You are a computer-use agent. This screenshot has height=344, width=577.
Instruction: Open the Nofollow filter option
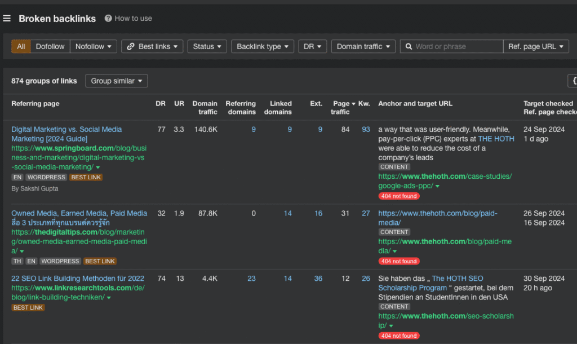tap(93, 47)
